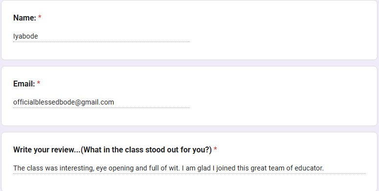Click the dotted underline of the Name field
379x191 pixels.
(101, 42)
